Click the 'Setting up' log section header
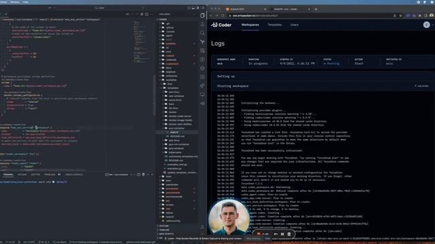 coord(323,77)
